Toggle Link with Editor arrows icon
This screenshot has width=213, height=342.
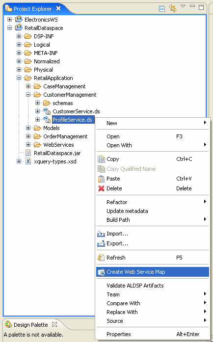[173, 8]
